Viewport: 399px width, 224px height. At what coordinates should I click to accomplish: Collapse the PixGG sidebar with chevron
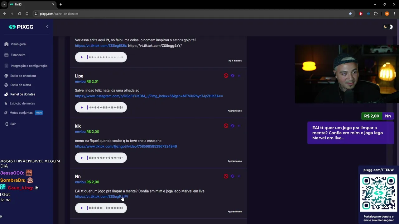click(x=47, y=27)
